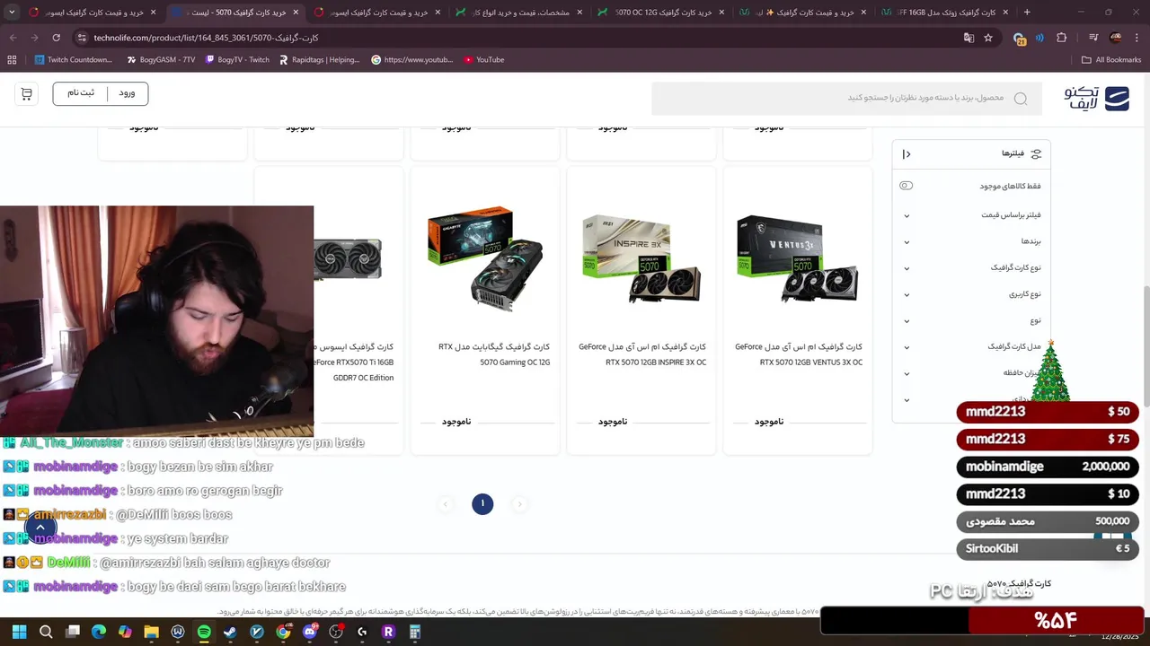Open the Chrome profile avatar

click(1116, 38)
